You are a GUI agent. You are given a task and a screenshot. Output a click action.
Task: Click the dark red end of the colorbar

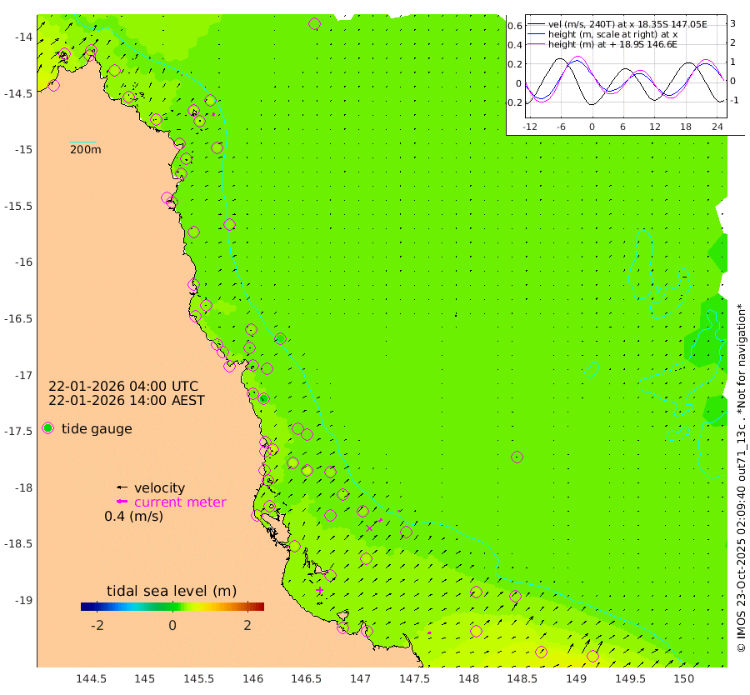pos(261,607)
